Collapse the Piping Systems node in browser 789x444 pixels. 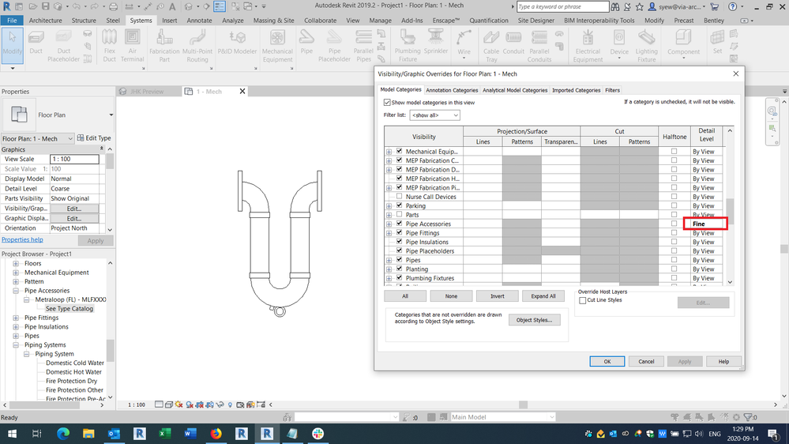click(x=16, y=344)
